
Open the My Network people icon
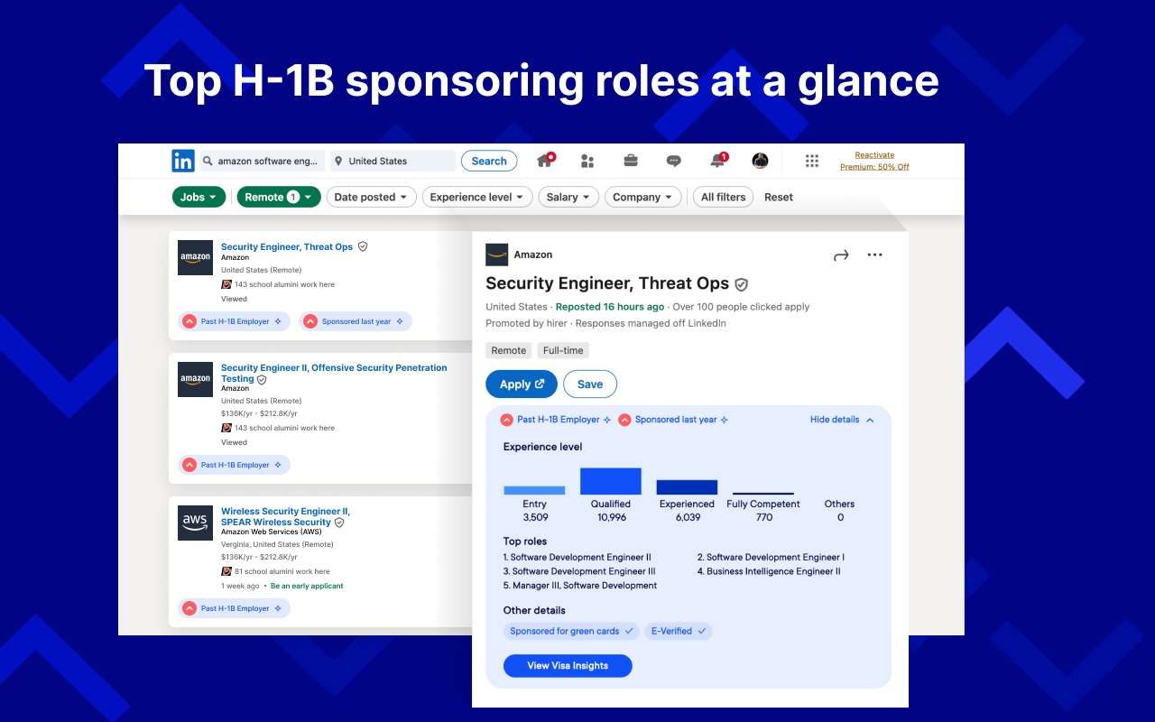[587, 161]
